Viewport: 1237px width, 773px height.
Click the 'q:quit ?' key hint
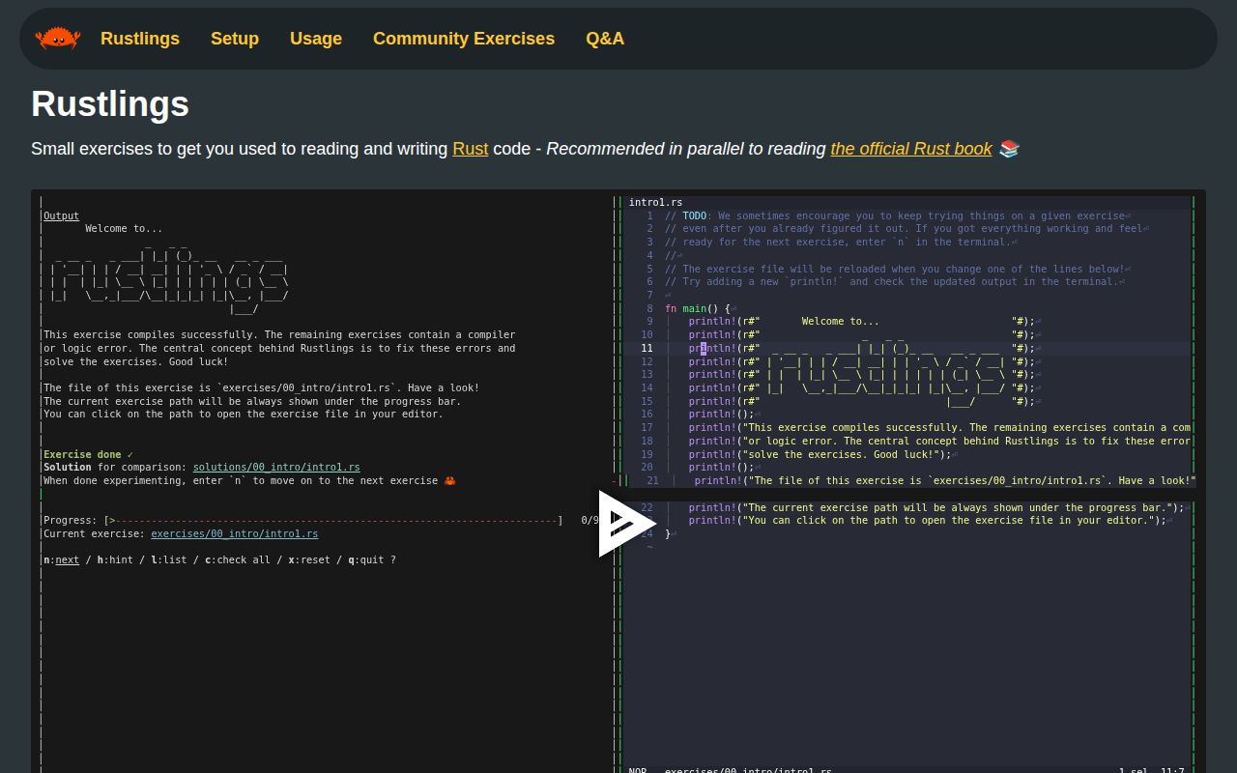[372, 559]
